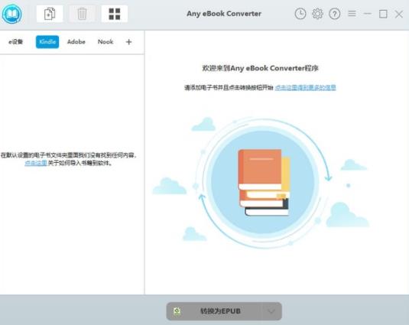Expand the output format dropdown arrow
Viewport: 409px width, 325px height.
[271, 311]
